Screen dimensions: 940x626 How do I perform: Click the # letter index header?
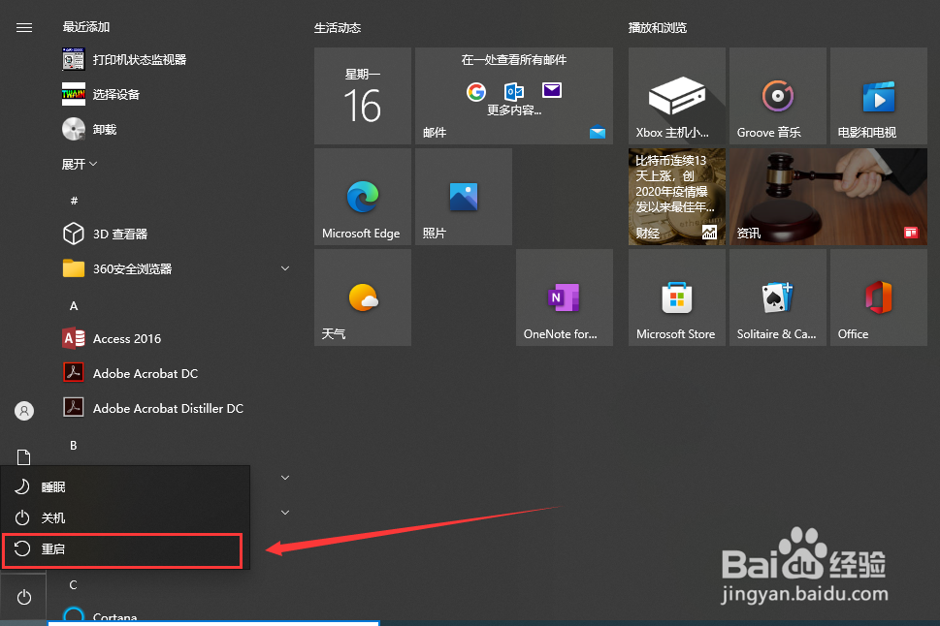pyautogui.click(x=74, y=201)
